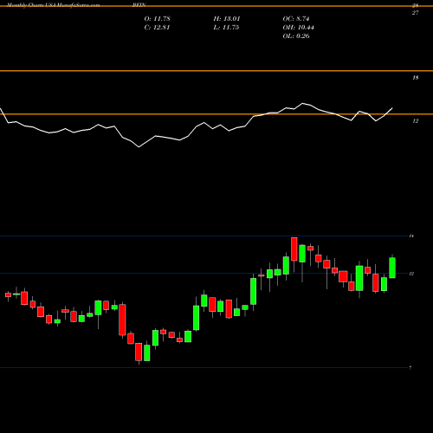Select the OH: 10.44 statistic

tap(298, 28)
